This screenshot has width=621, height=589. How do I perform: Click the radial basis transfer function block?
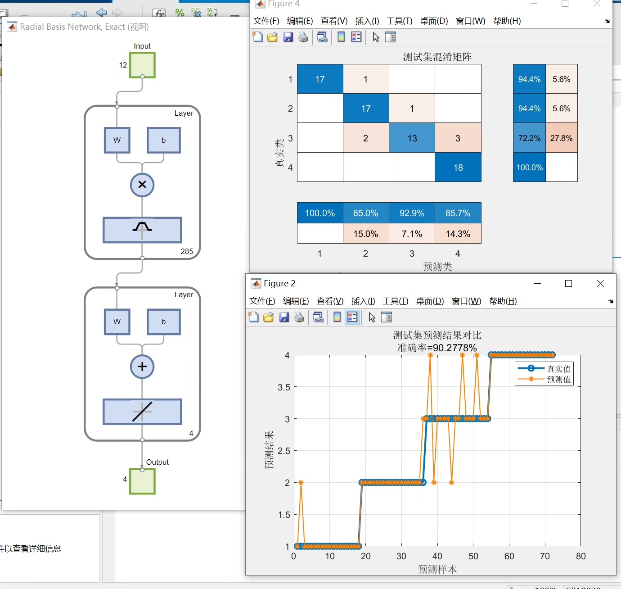(142, 230)
